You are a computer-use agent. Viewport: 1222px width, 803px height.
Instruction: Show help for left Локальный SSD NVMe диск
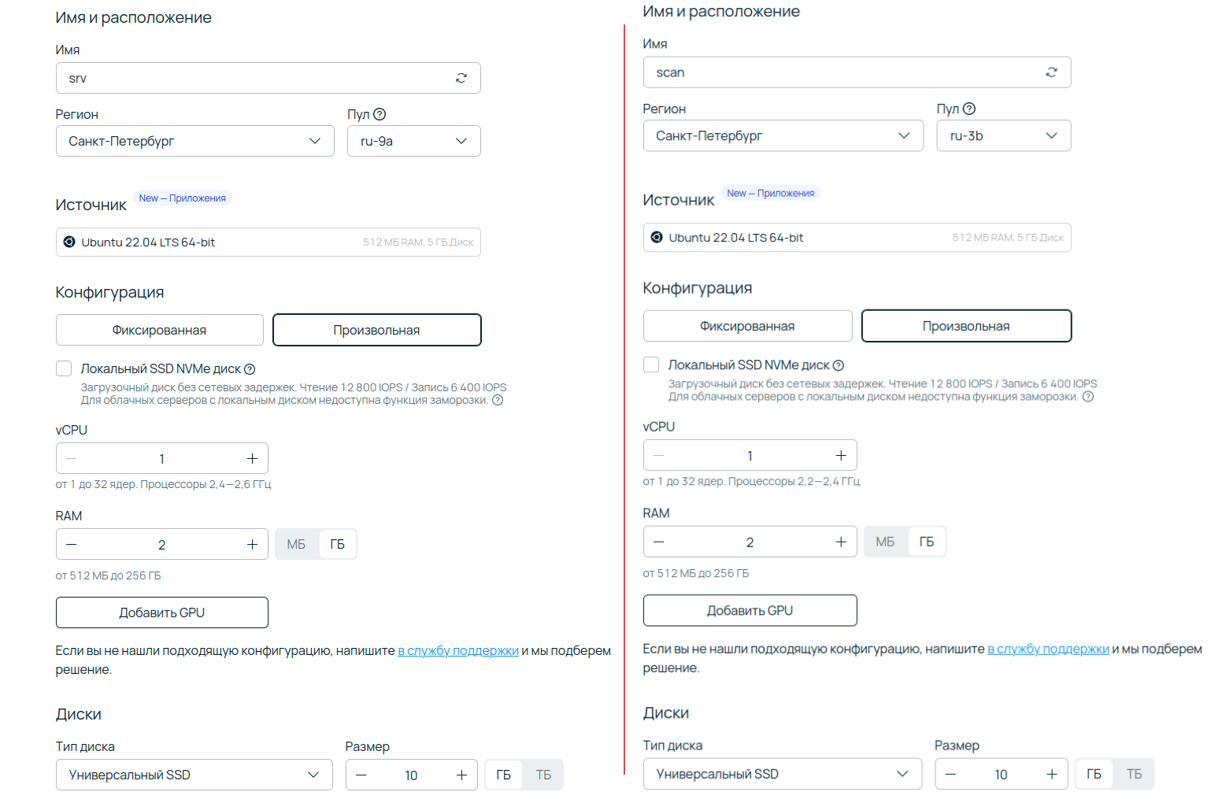click(x=250, y=369)
